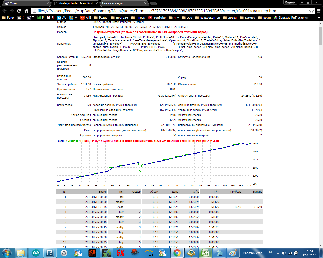
Task: Open the Forex bookmarks folder
Action: pos(8,18)
